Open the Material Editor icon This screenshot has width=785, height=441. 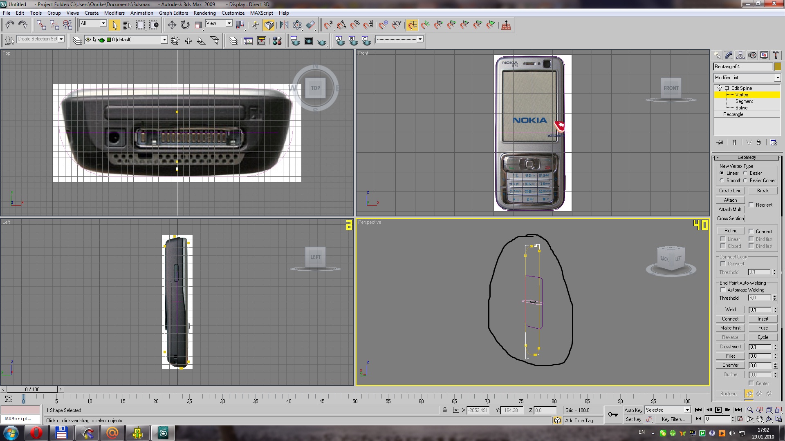(x=277, y=41)
